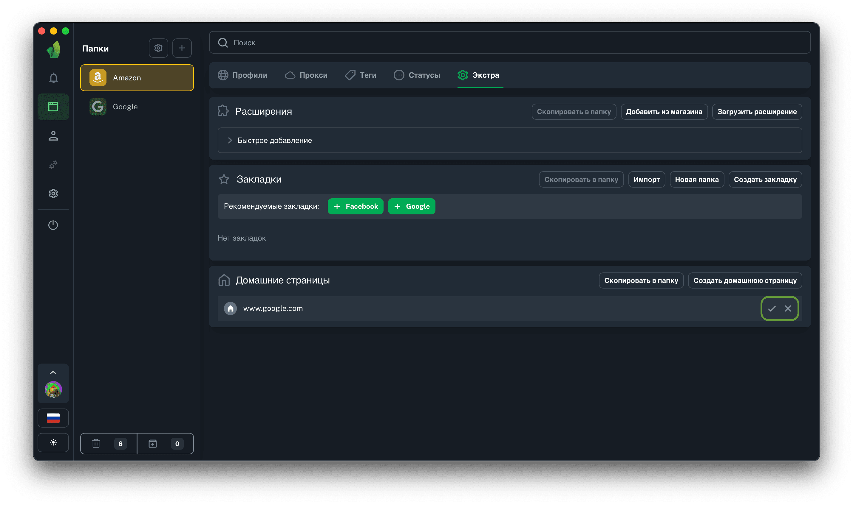Cancel home page editing with the X icon
The image size is (853, 505).
click(x=788, y=308)
